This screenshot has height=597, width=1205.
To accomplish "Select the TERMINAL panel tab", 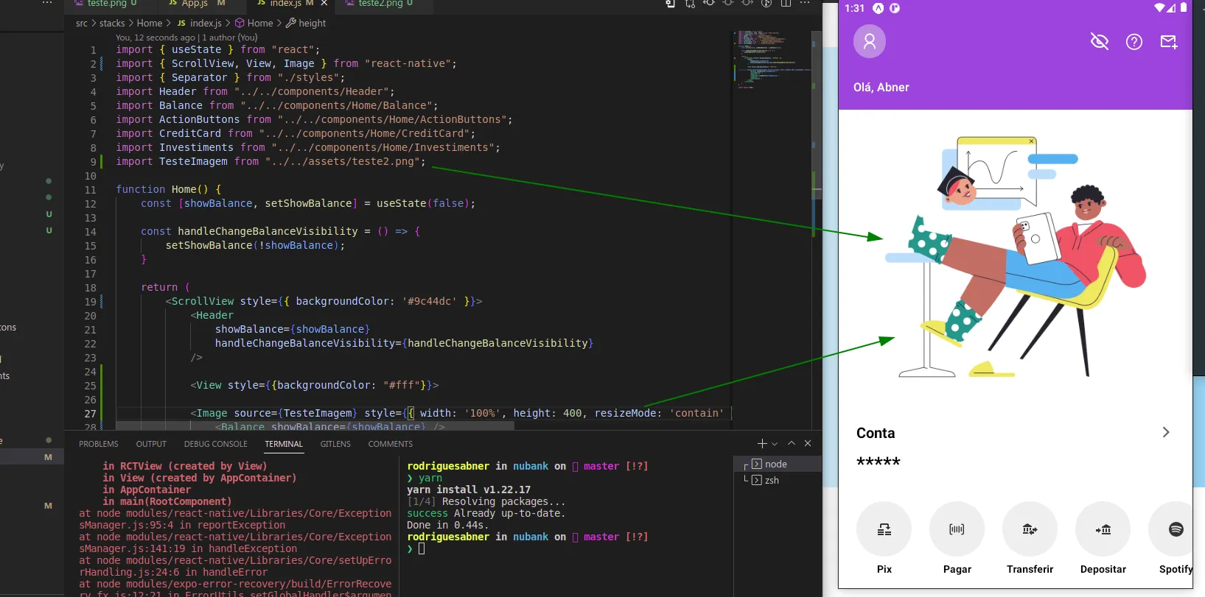I will click(x=284, y=444).
